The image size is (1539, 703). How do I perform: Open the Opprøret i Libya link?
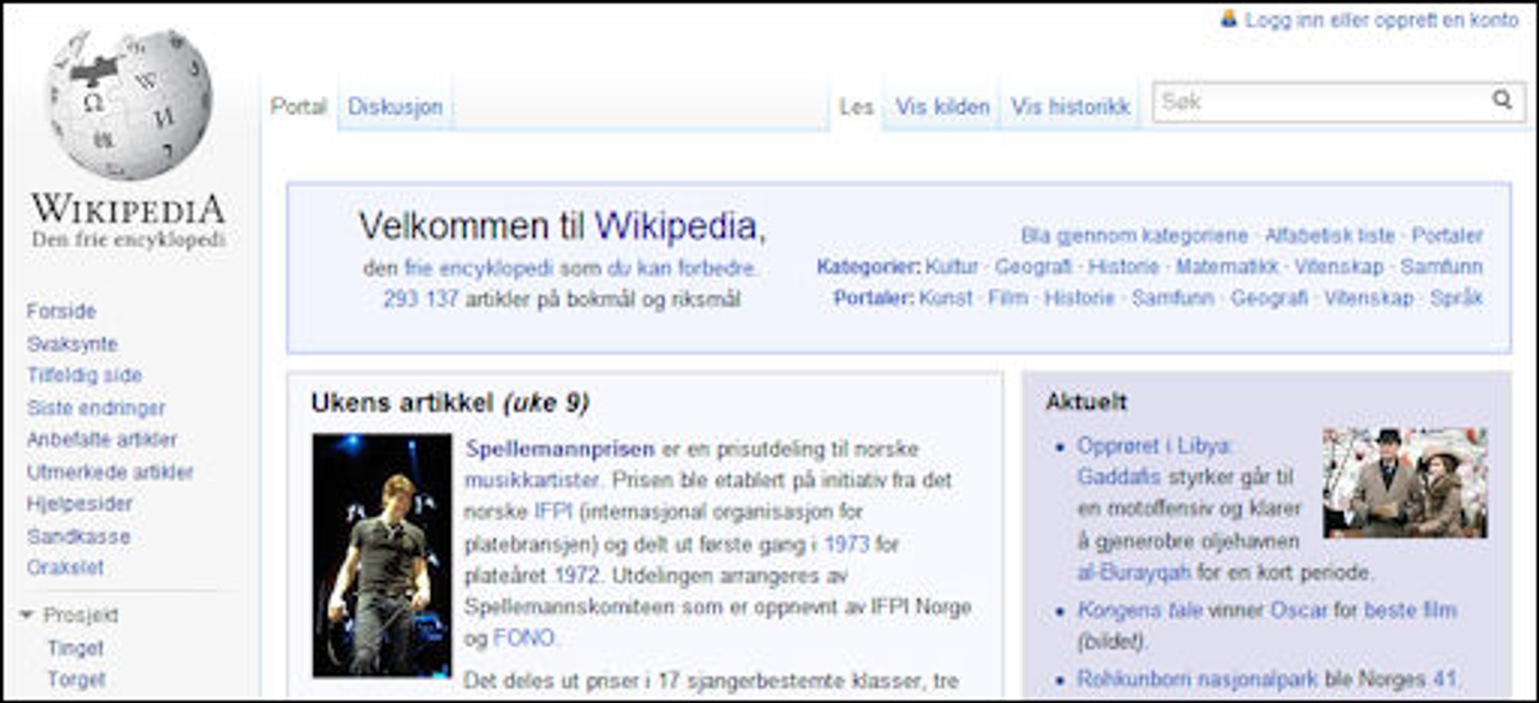point(1154,445)
